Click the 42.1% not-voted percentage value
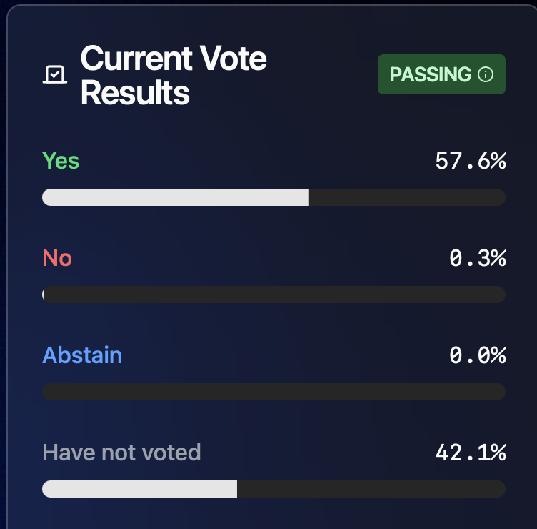The width and height of the screenshot is (537, 529). pos(470,453)
